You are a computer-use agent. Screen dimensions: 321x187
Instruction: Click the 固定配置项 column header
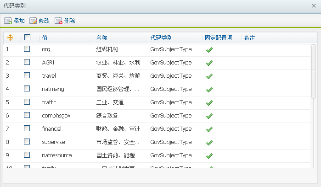pyautogui.click(x=218, y=37)
